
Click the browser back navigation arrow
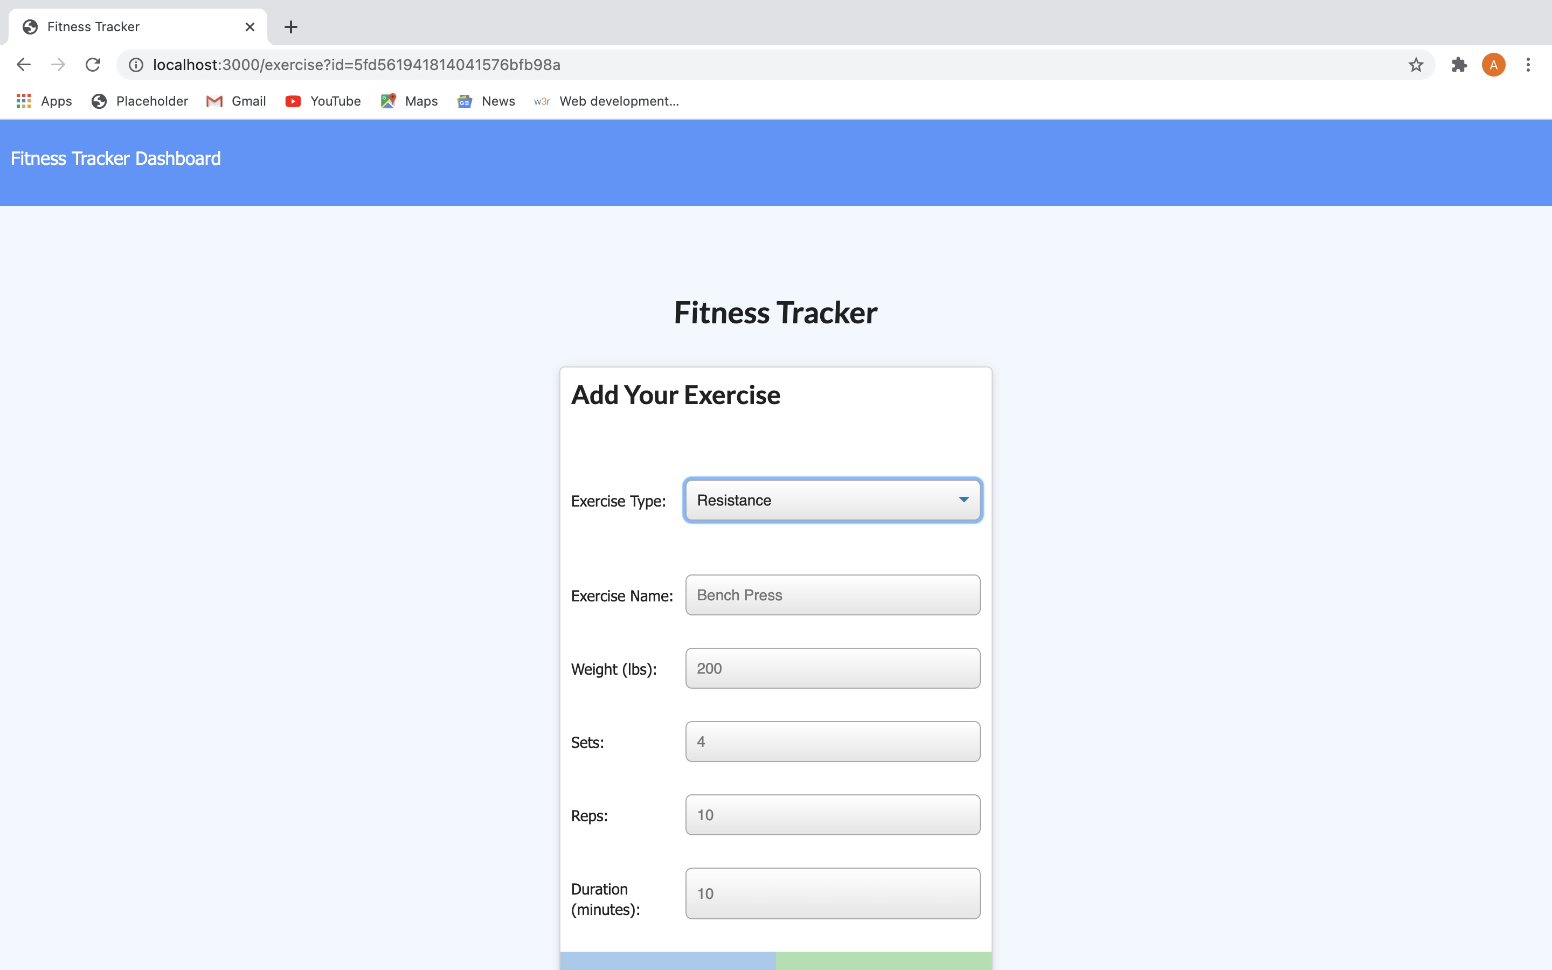(22, 64)
